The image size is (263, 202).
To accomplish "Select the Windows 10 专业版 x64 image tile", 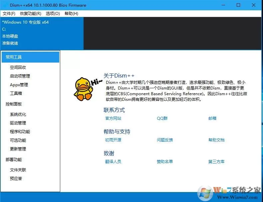I will click(x=42, y=33).
